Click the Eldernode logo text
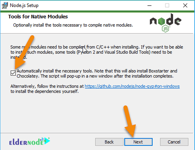 click(26, 142)
